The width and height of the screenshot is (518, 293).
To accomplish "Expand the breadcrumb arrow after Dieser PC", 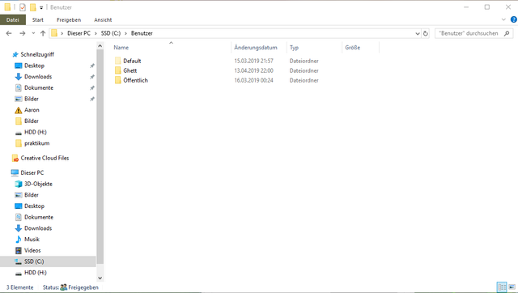I will point(96,33).
